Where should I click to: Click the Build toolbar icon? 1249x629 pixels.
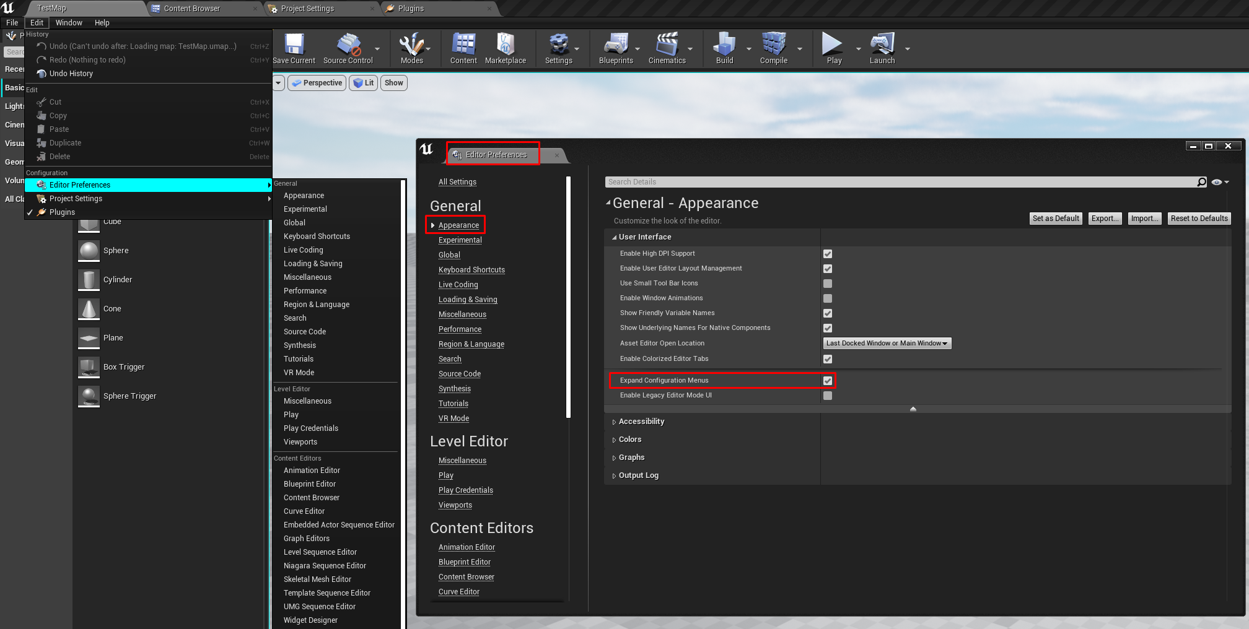tap(724, 45)
